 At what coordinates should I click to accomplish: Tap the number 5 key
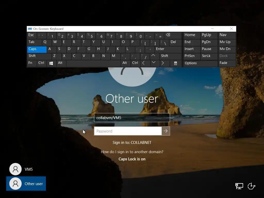pyautogui.click(x=90, y=35)
